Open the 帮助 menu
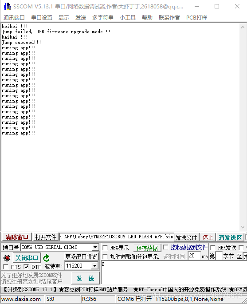Screen dimensions: 247x304 [x=147, y=18]
